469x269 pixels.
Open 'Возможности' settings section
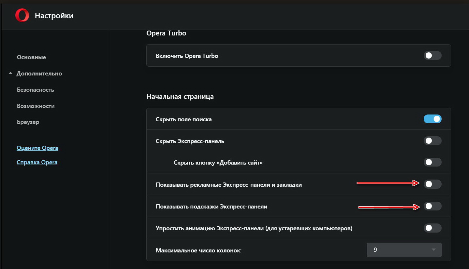click(36, 106)
